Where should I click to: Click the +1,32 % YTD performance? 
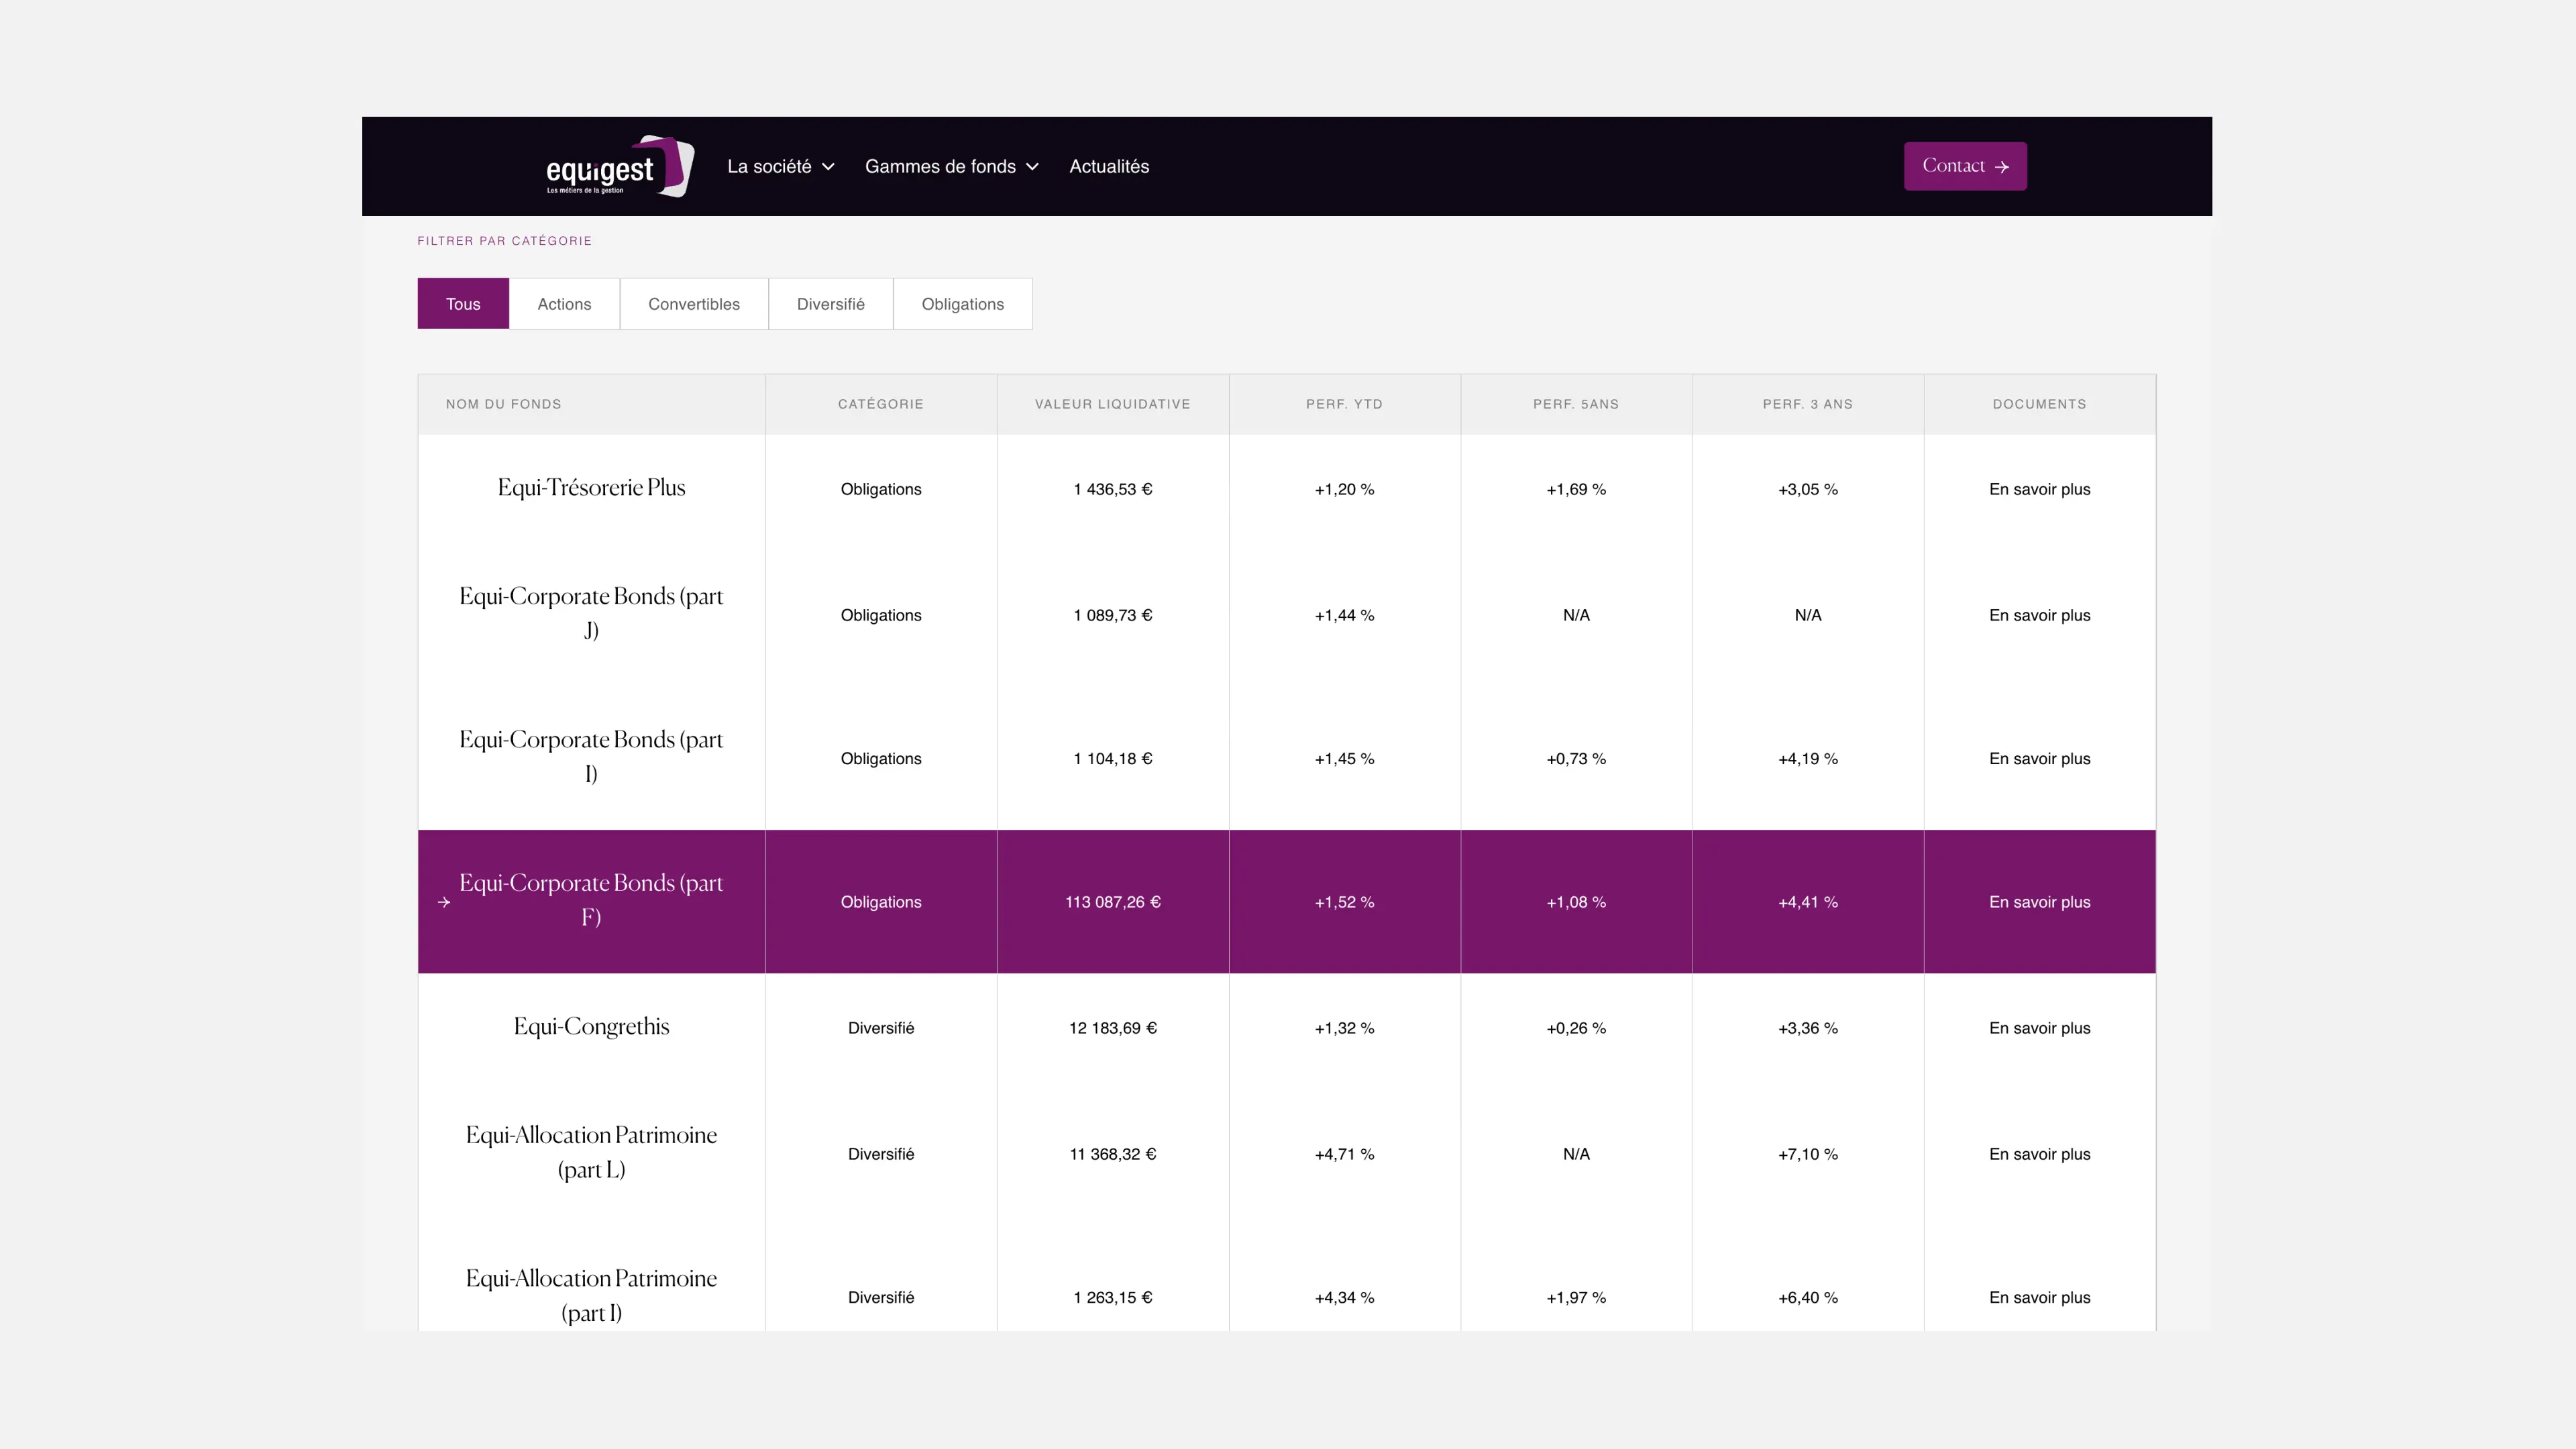pyautogui.click(x=1344, y=1028)
